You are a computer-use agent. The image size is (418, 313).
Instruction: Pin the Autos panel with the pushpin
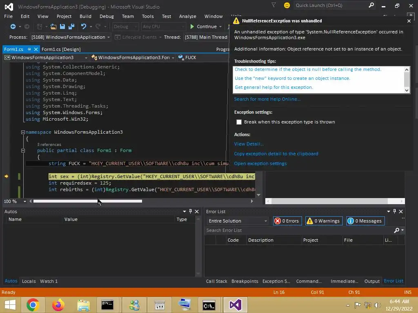pyautogui.click(x=190, y=212)
